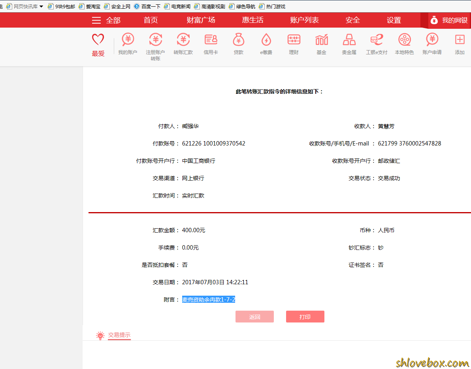Click the payee name 黄慧芳
The width and height of the screenshot is (471, 369).
point(386,126)
